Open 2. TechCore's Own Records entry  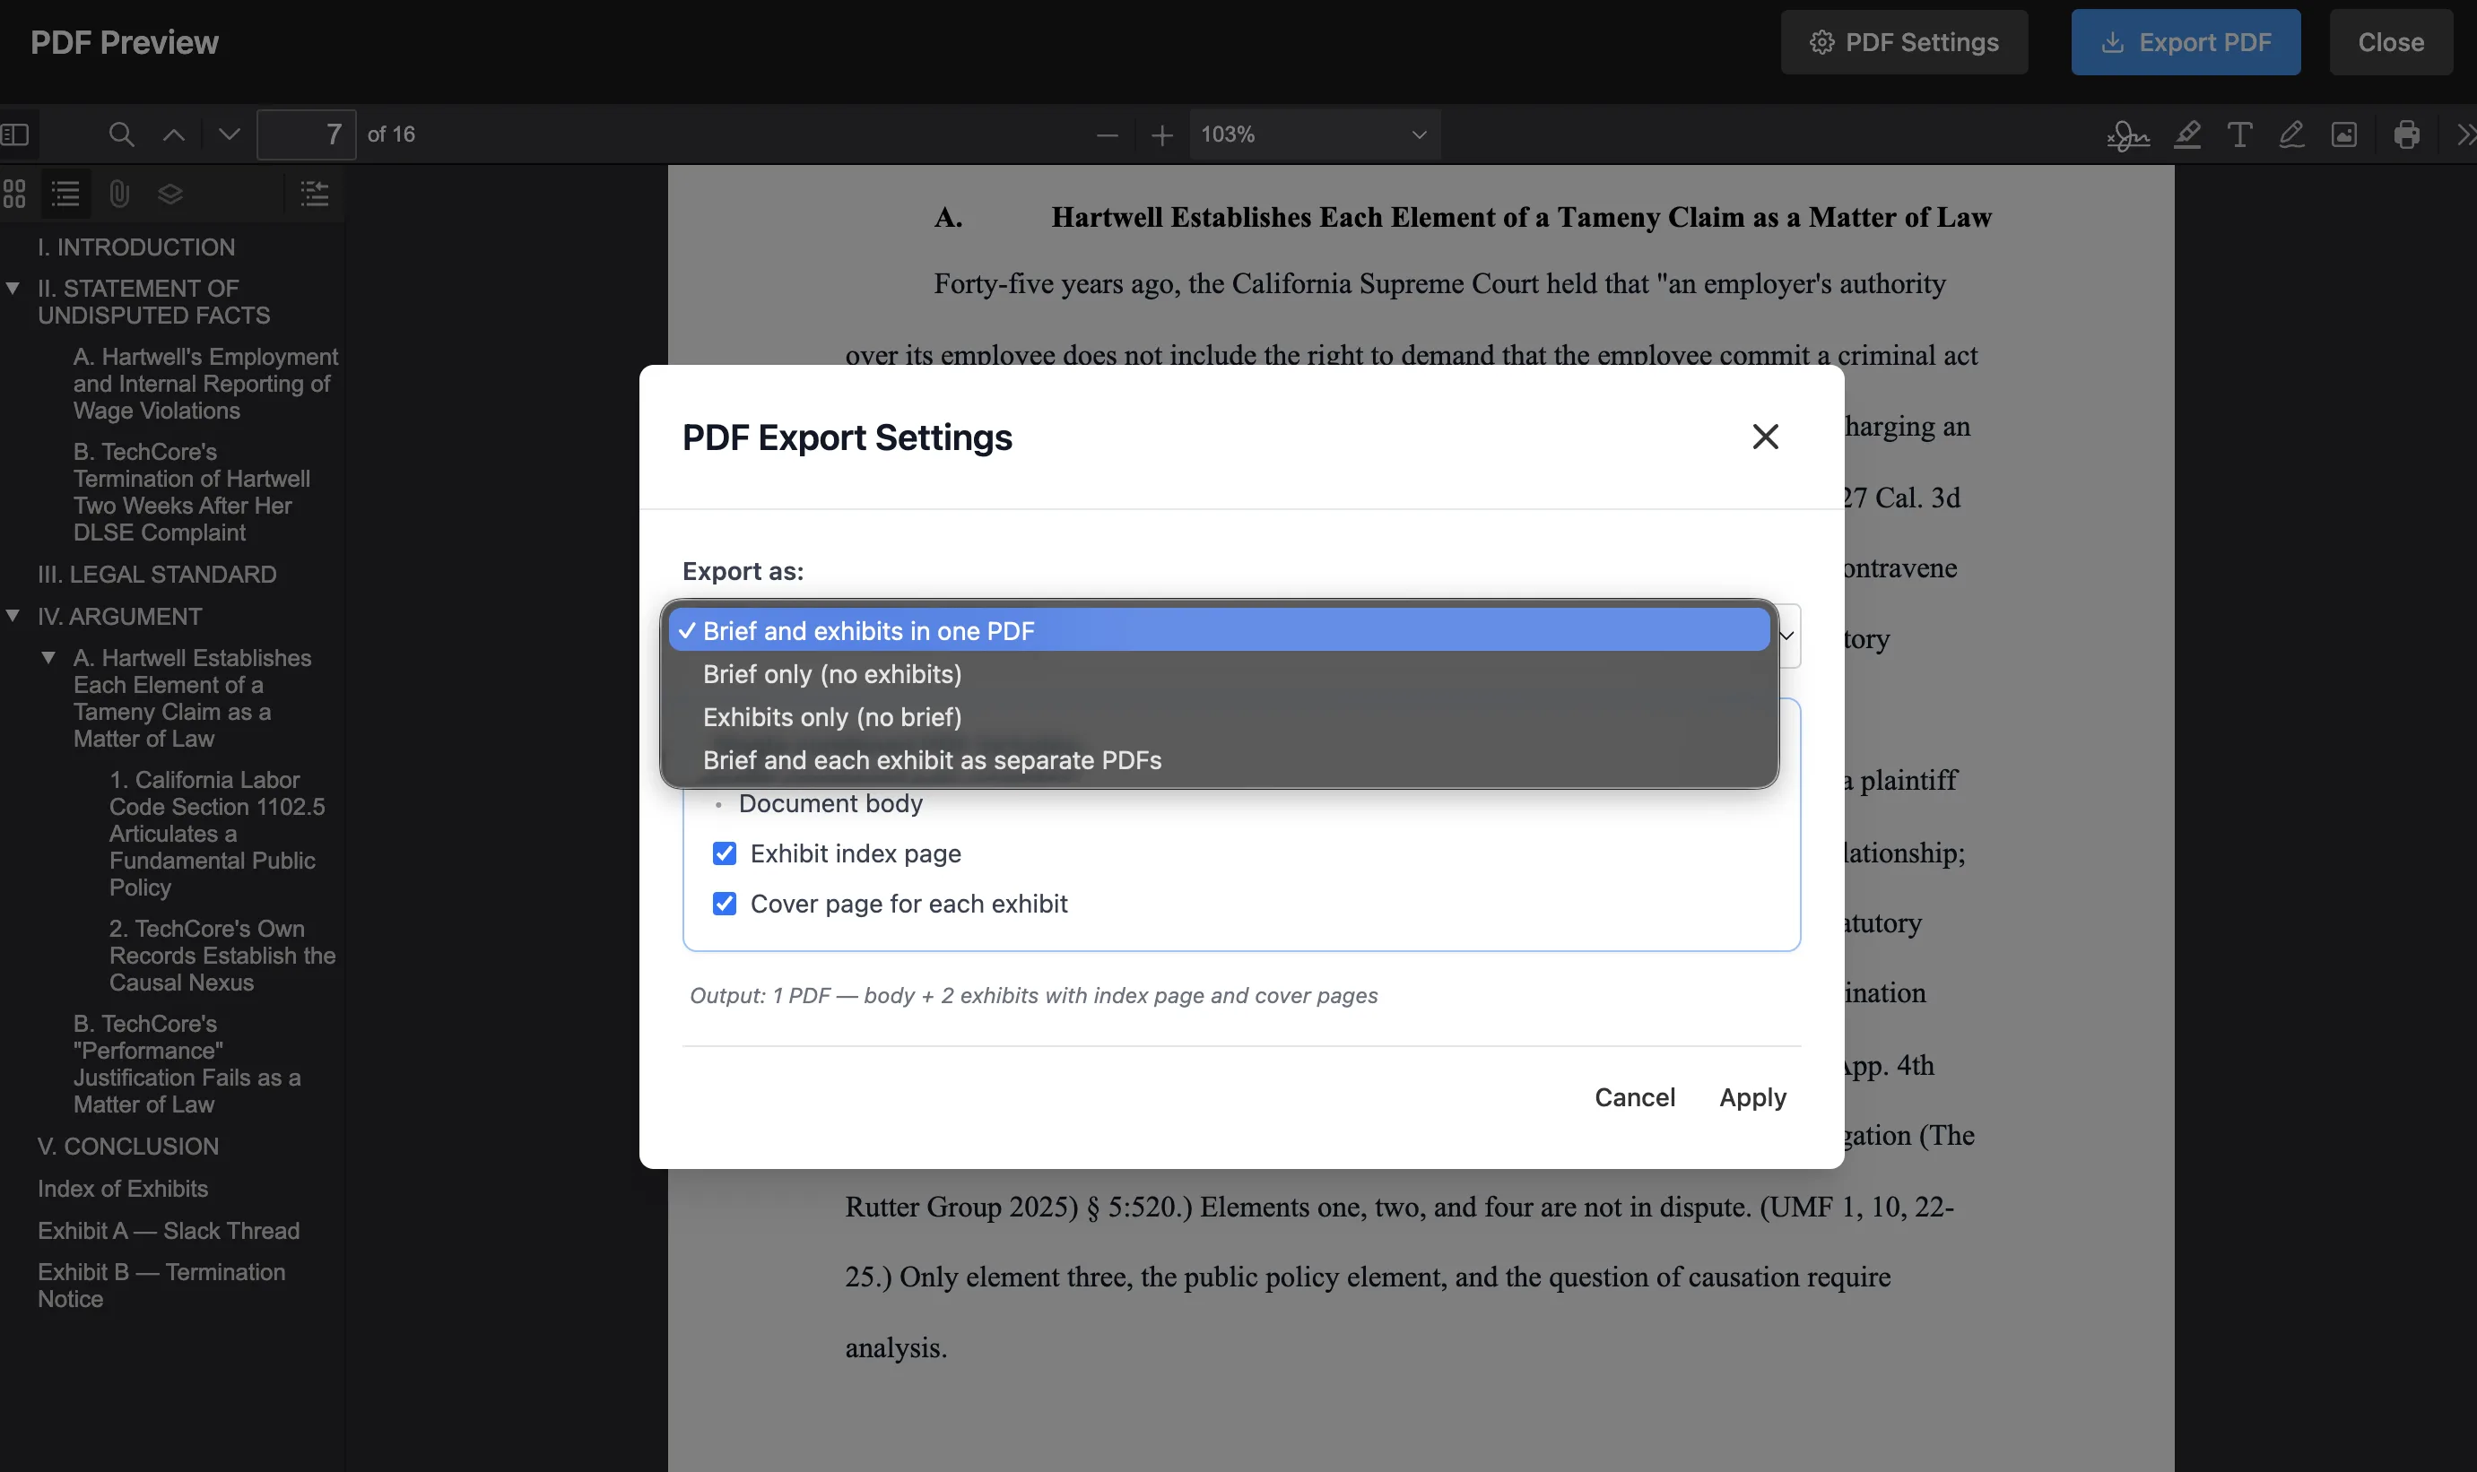point(222,956)
